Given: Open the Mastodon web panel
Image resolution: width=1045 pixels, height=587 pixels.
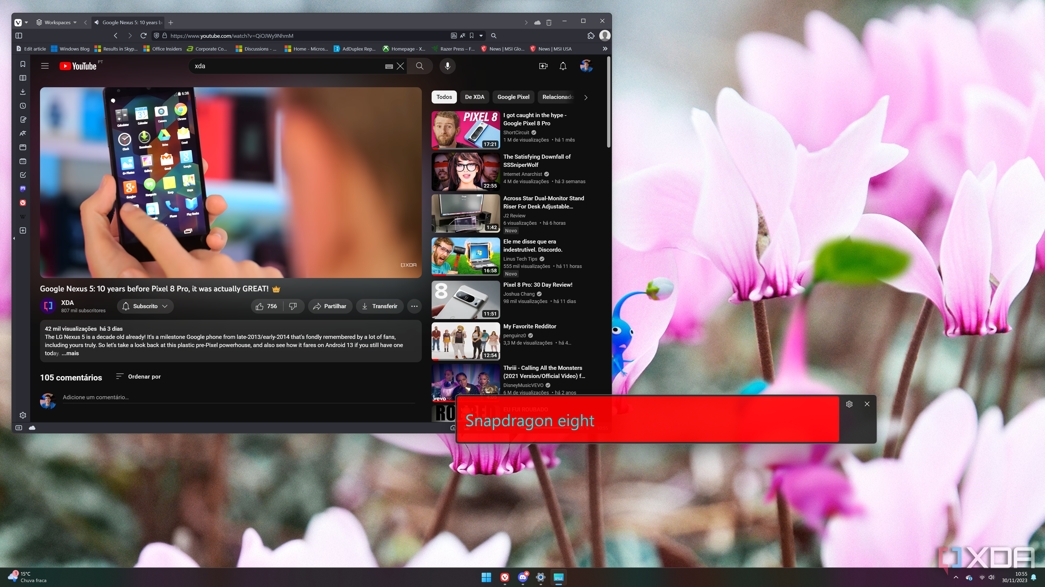Looking at the screenshot, I should [x=23, y=189].
